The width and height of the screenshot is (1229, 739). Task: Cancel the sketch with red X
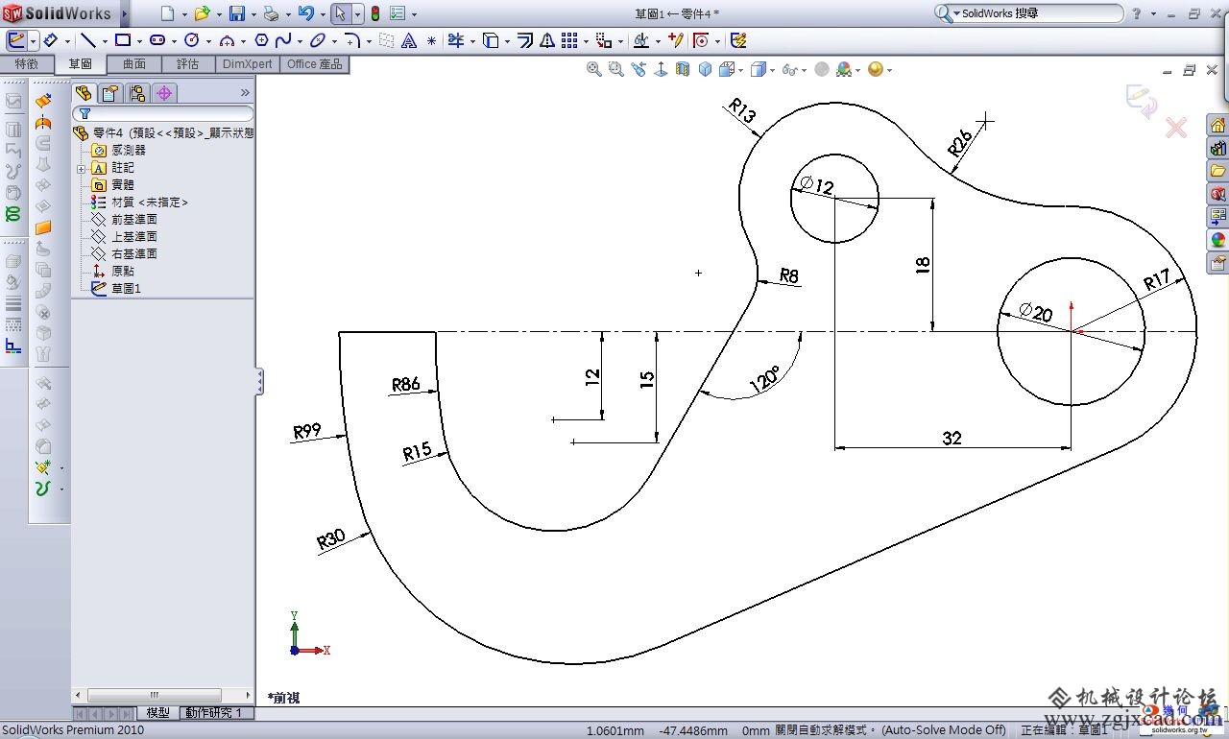pos(1176,128)
